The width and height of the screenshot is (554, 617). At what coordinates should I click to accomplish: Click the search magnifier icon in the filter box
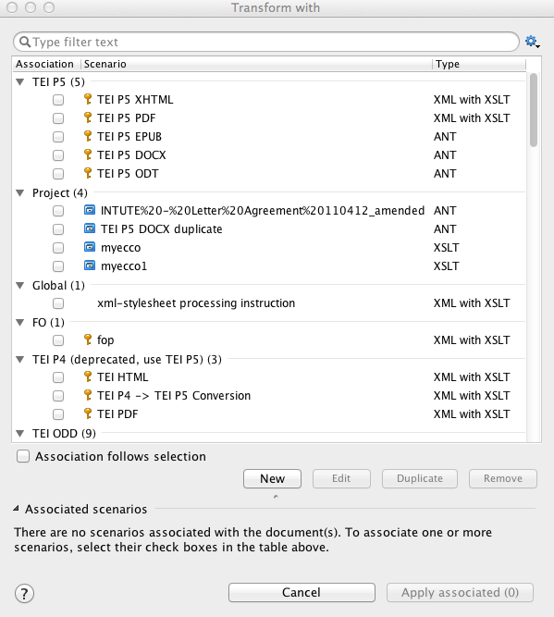pyautogui.click(x=25, y=42)
